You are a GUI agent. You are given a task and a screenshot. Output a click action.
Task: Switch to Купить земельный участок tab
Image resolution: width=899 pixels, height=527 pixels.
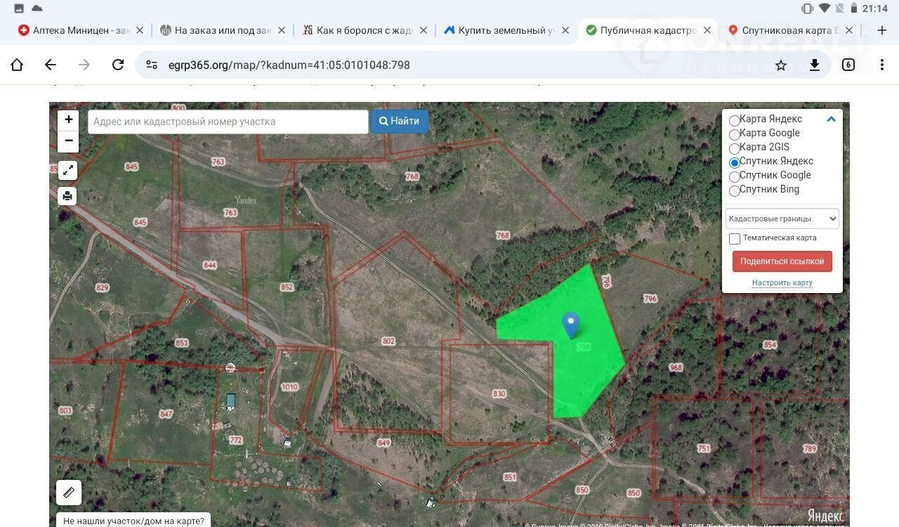pyautogui.click(x=504, y=30)
